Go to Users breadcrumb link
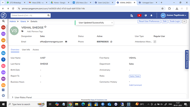This screenshot has height=107, width=190. click(x=23, y=21)
